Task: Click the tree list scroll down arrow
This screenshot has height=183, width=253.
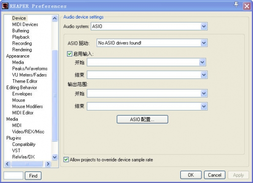Action: click(55, 157)
